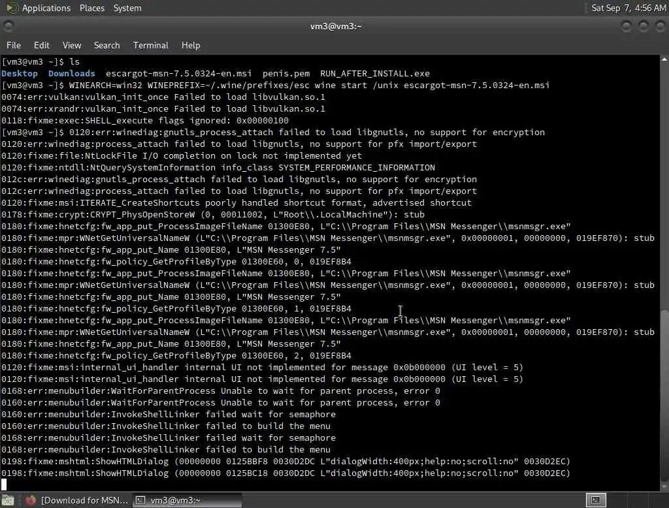Click the Firefox icon in the taskbar
This screenshot has height=508, width=669.
30,500
